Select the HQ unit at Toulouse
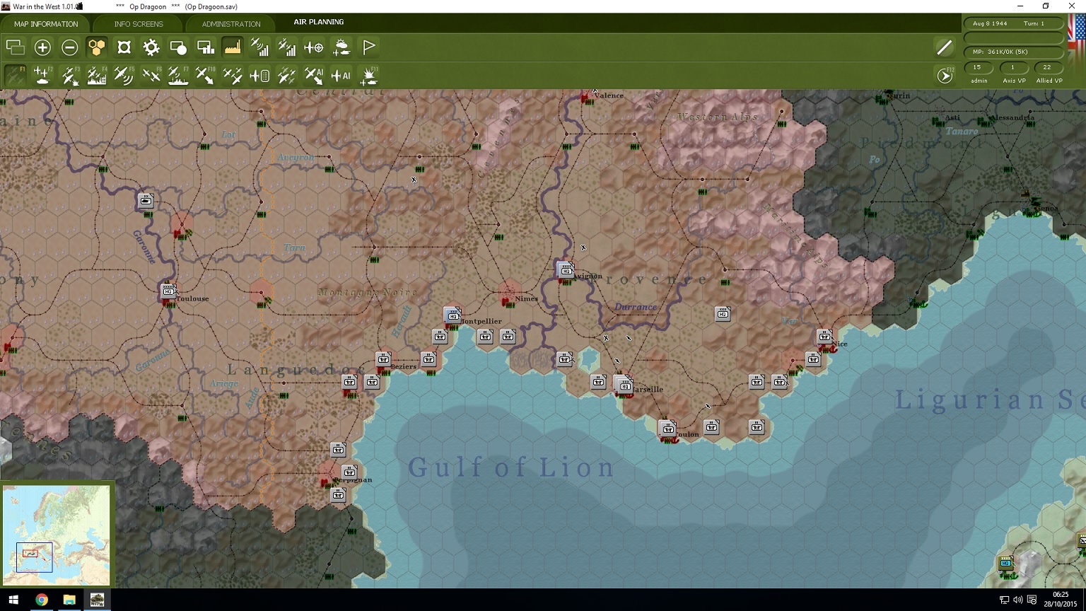This screenshot has width=1086, height=611. coord(168,291)
